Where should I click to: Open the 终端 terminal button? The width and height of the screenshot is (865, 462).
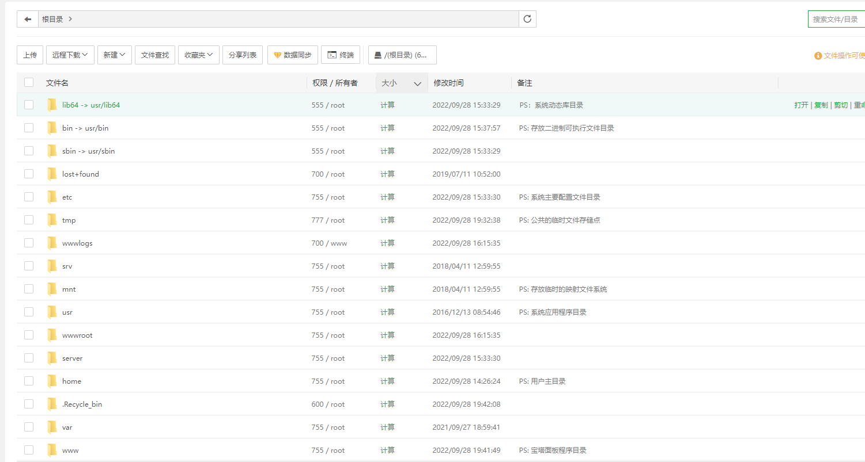pyautogui.click(x=341, y=55)
